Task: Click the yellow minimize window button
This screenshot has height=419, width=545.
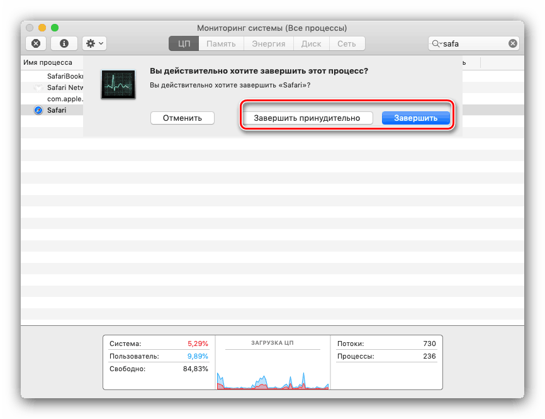Action: pyautogui.click(x=42, y=28)
